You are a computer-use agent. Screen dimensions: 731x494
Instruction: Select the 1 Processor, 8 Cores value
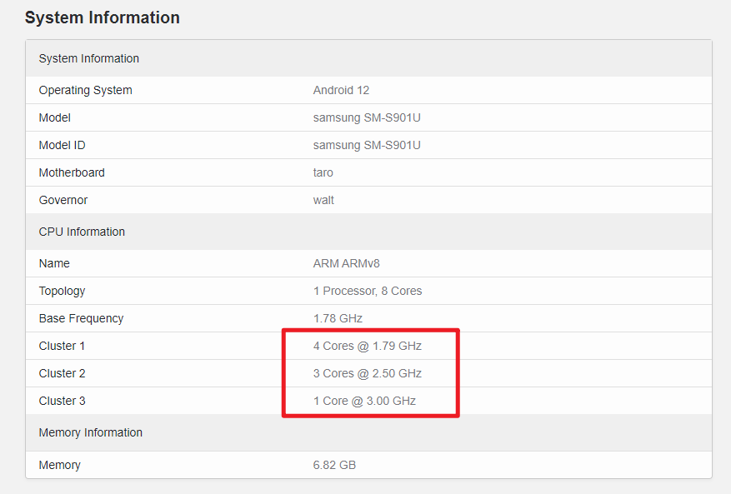coord(368,291)
